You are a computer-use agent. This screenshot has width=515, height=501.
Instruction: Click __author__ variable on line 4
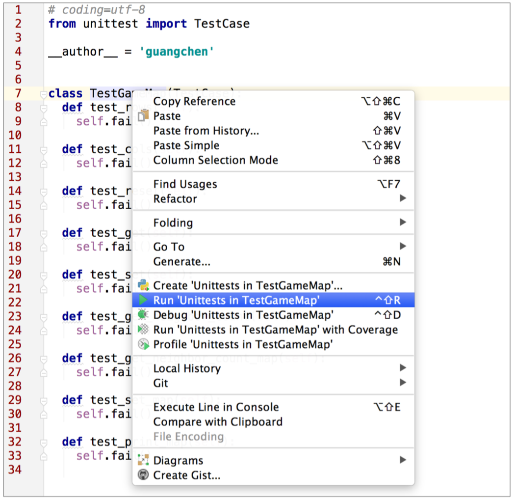[83, 52]
